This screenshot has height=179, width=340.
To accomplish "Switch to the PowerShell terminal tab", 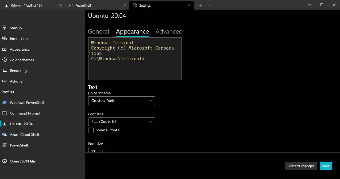I will 97,5.
